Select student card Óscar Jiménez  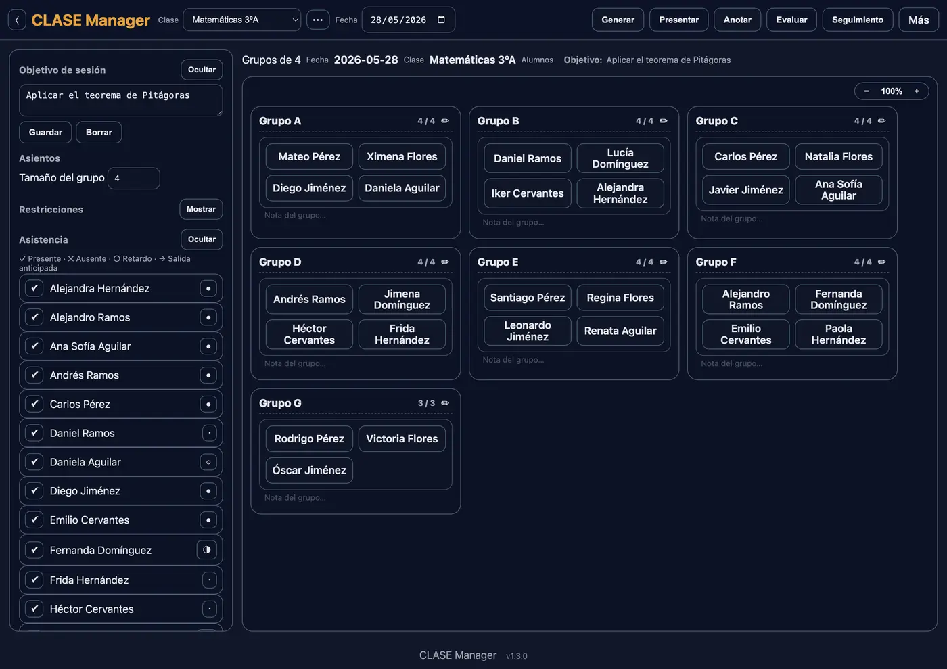point(309,471)
